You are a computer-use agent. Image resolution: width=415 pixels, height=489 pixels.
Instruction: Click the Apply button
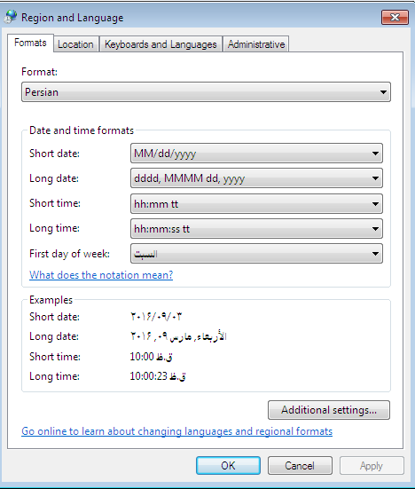[x=372, y=466]
